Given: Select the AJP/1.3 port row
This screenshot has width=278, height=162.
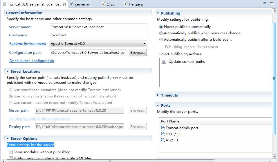Looking at the screenshot, I should 215,140.
